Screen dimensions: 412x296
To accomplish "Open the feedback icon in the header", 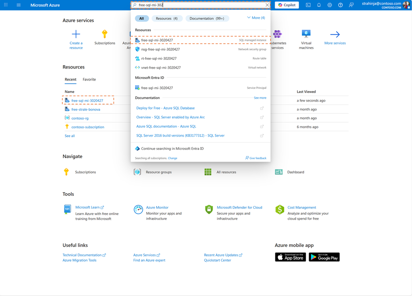I will [351, 5].
